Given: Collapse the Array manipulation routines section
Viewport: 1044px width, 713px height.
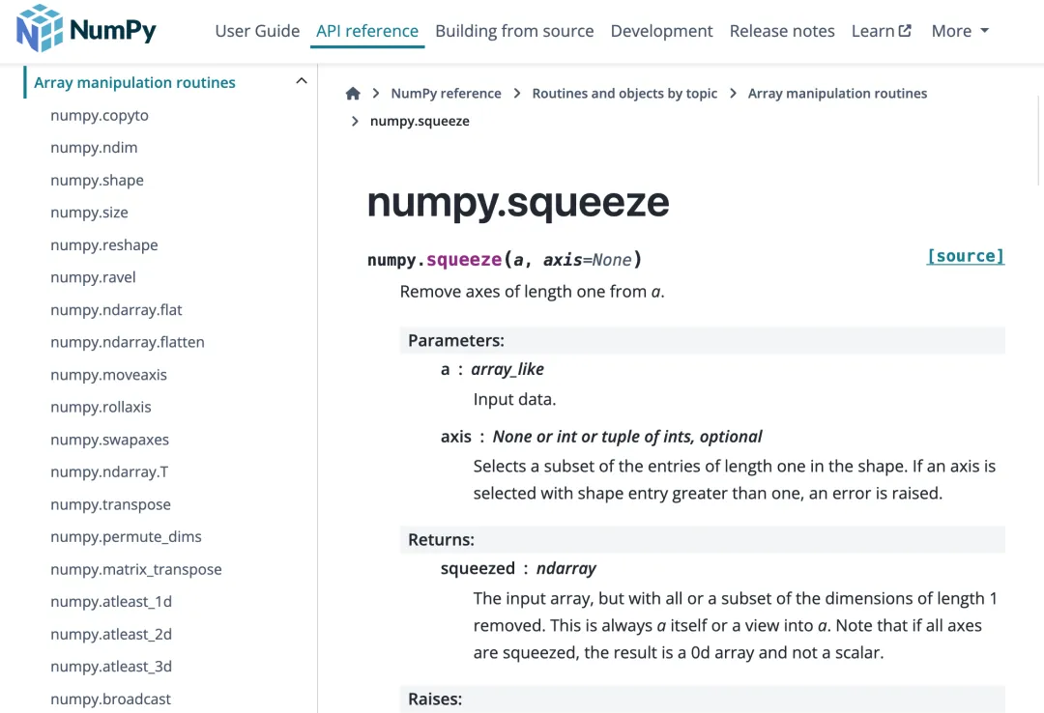Looking at the screenshot, I should [302, 81].
